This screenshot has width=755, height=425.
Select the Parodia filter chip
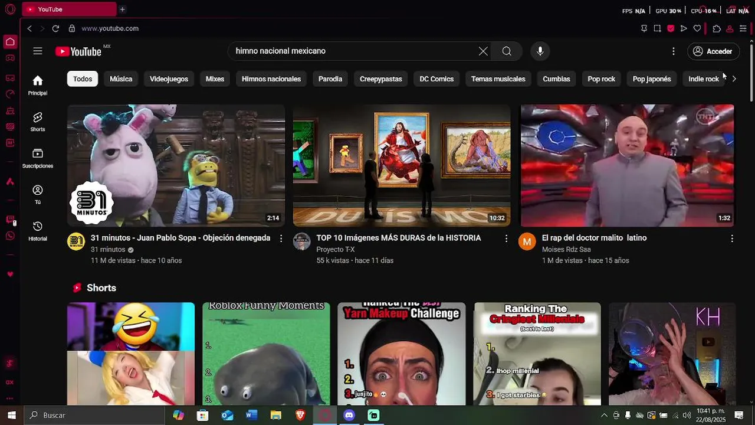point(330,79)
